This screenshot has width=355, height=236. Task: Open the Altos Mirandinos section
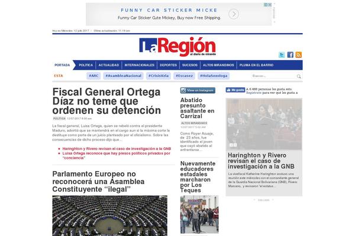218,65
